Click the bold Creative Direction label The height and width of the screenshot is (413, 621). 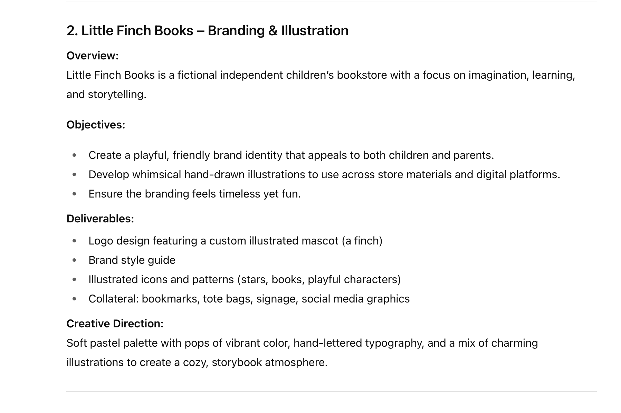tap(115, 324)
